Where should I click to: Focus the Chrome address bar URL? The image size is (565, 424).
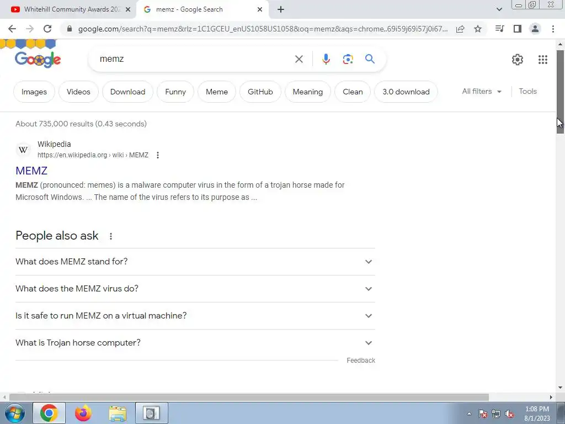click(x=263, y=29)
